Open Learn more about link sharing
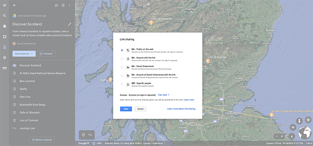This screenshot has width=313, height=146. pos(181,109)
